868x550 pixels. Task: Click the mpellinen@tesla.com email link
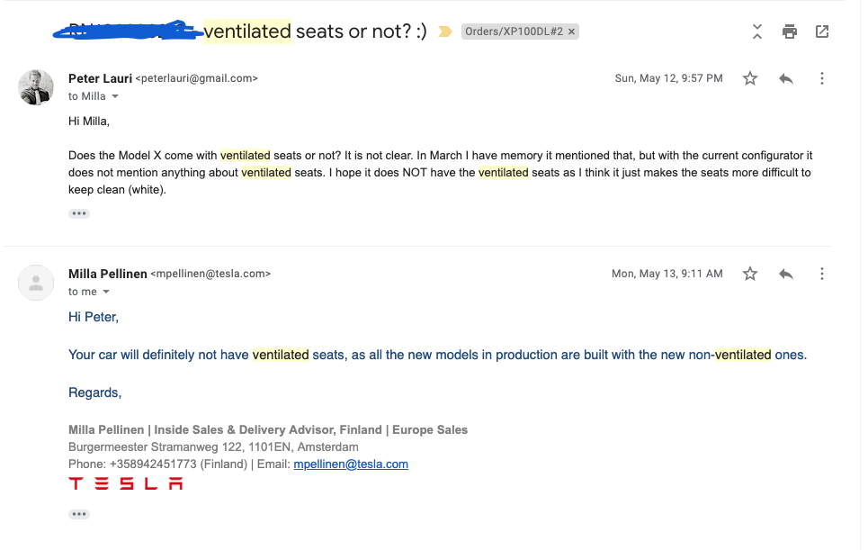click(x=351, y=464)
